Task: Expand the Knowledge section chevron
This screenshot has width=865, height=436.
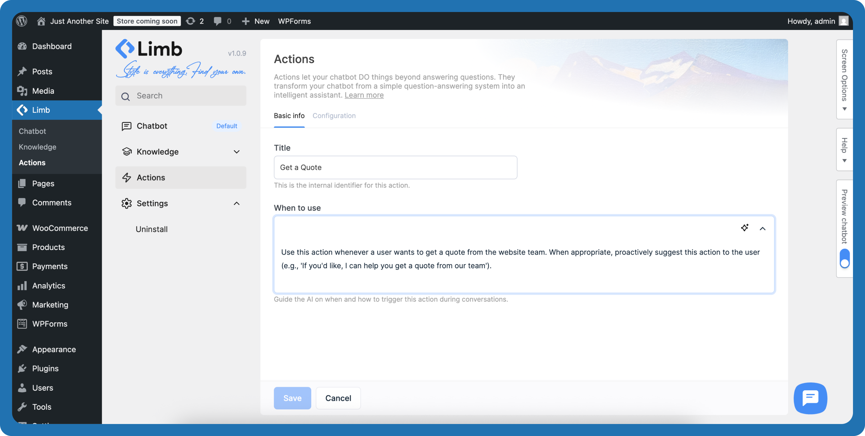Action: (x=236, y=152)
